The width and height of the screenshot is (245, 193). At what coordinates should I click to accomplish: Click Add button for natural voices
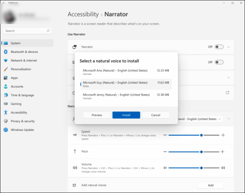(211, 185)
